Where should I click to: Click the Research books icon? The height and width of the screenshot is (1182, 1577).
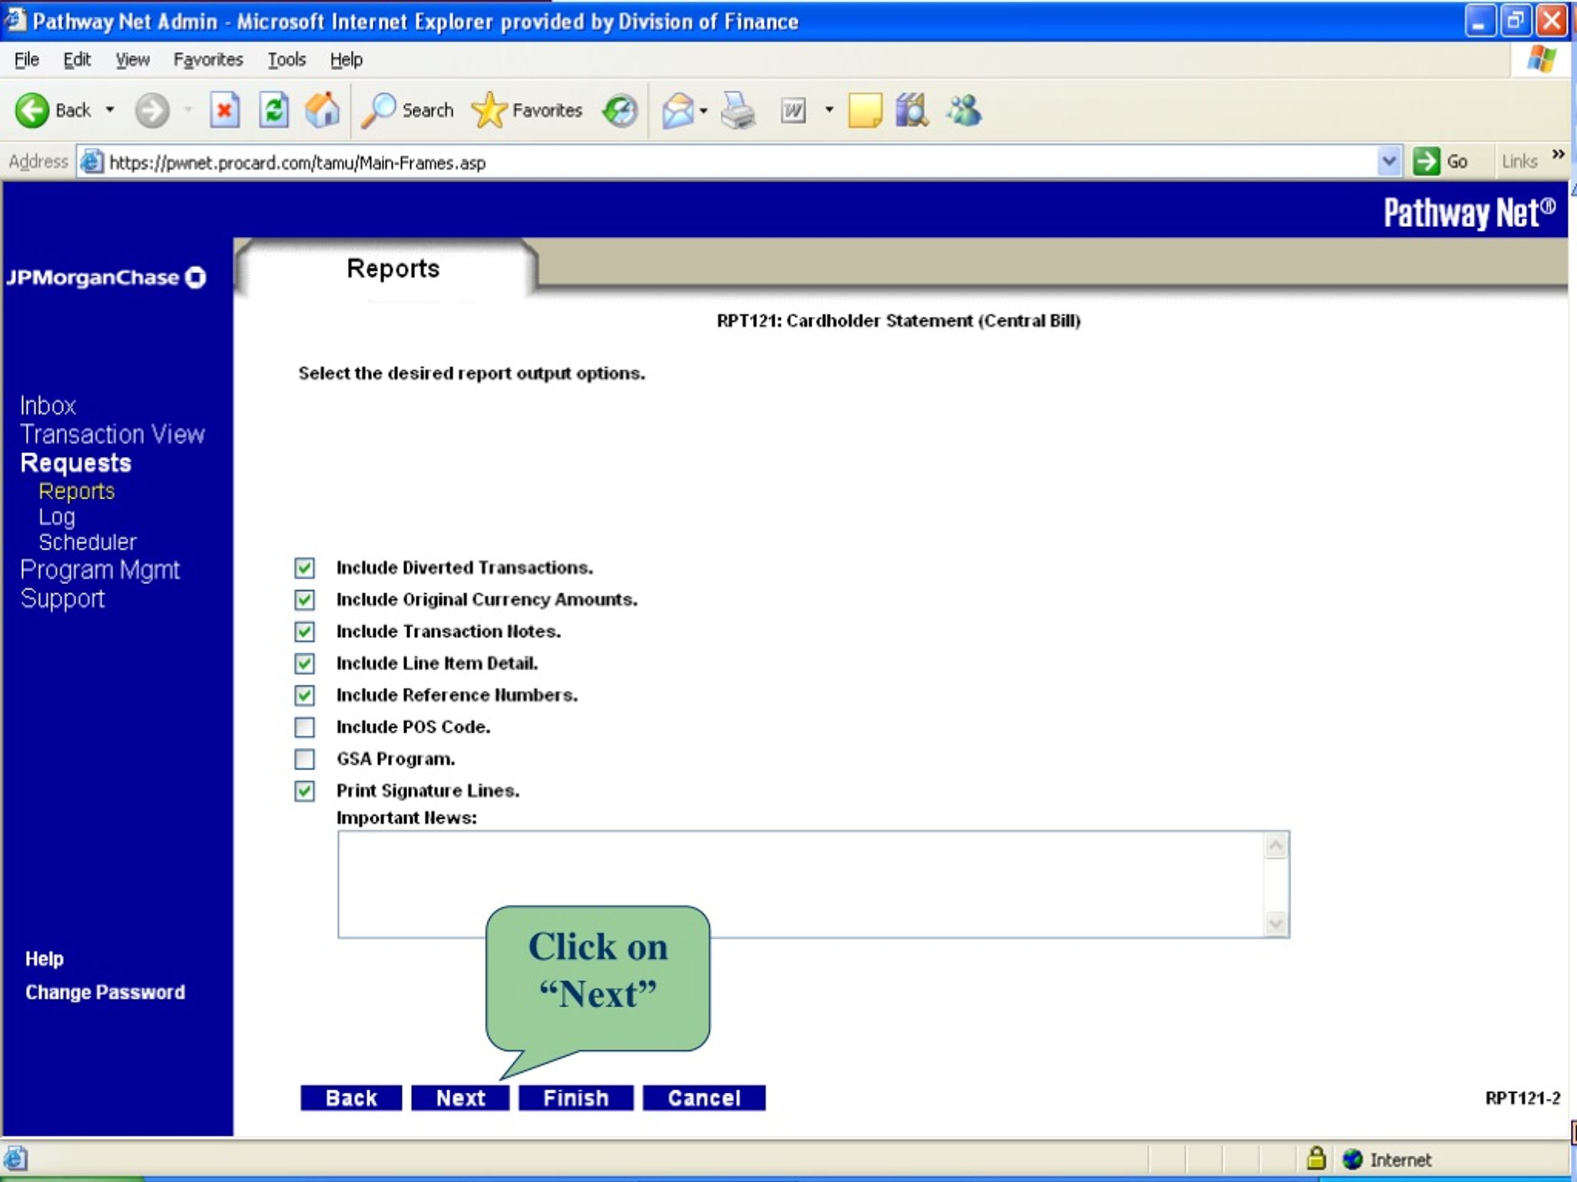(x=912, y=110)
